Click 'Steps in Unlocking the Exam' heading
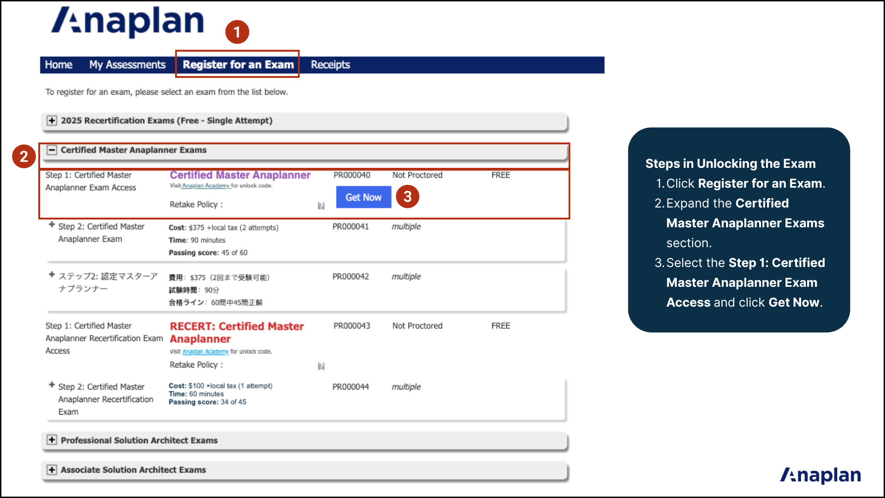 pyautogui.click(x=730, y=164)
